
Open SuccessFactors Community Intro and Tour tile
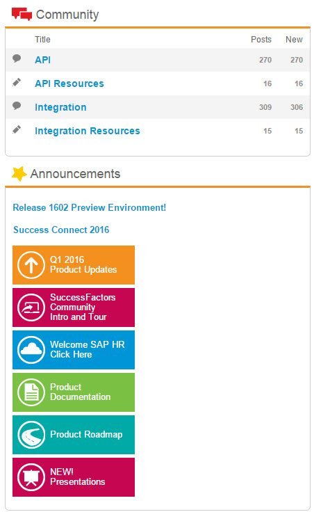[x=74, y=307]
